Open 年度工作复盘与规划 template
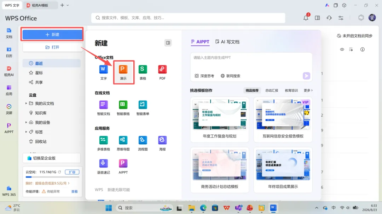 coord(220,120)
